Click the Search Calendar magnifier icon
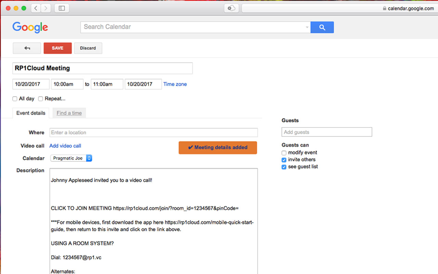 click(322, 27)
